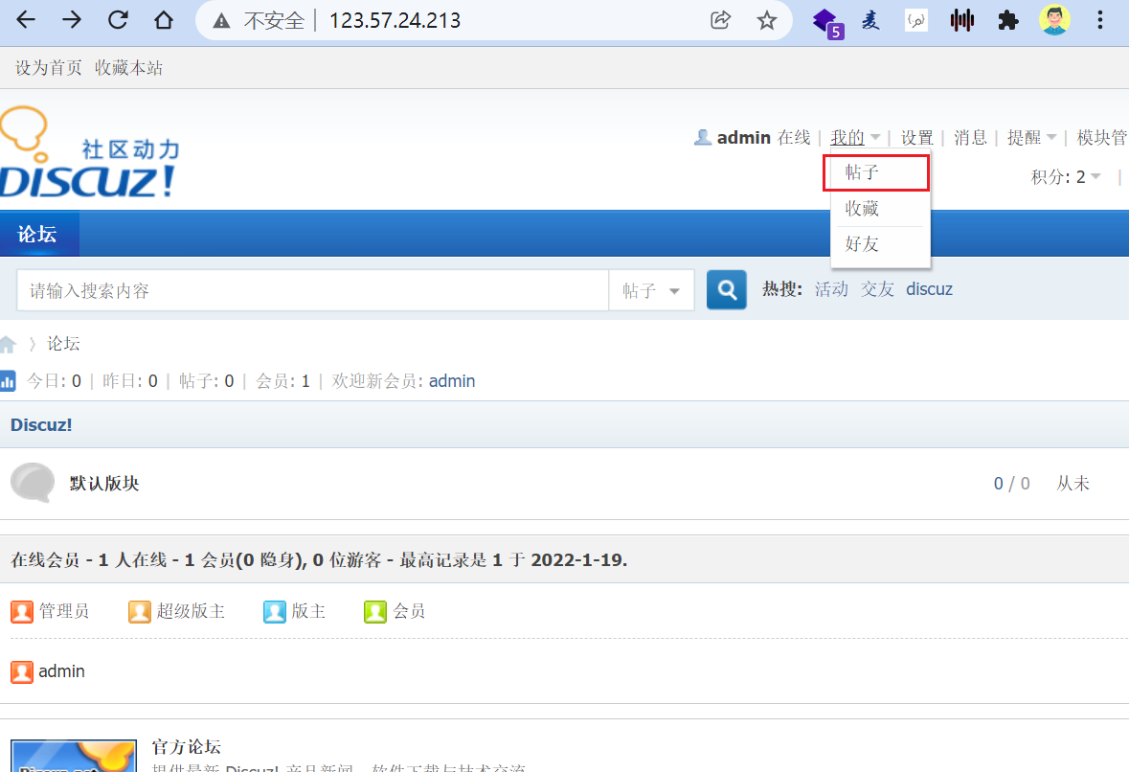Image resolution: width=1129 pixels, height=772 pixels.
Task: Open the 论坛 navigation tab
Action: (x=38, y=234)
